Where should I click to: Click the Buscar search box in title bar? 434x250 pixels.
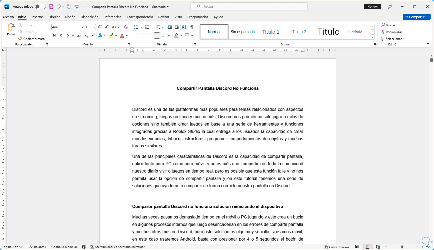point(249,7)
